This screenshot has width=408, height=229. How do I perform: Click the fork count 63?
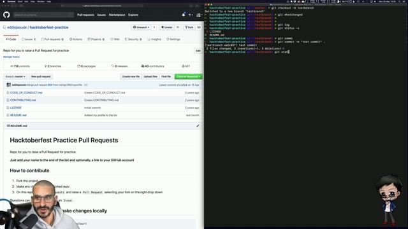pyautogui.click(x=199, y=27)
